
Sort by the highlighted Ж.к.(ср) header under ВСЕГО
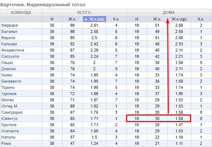coord(94,19)
